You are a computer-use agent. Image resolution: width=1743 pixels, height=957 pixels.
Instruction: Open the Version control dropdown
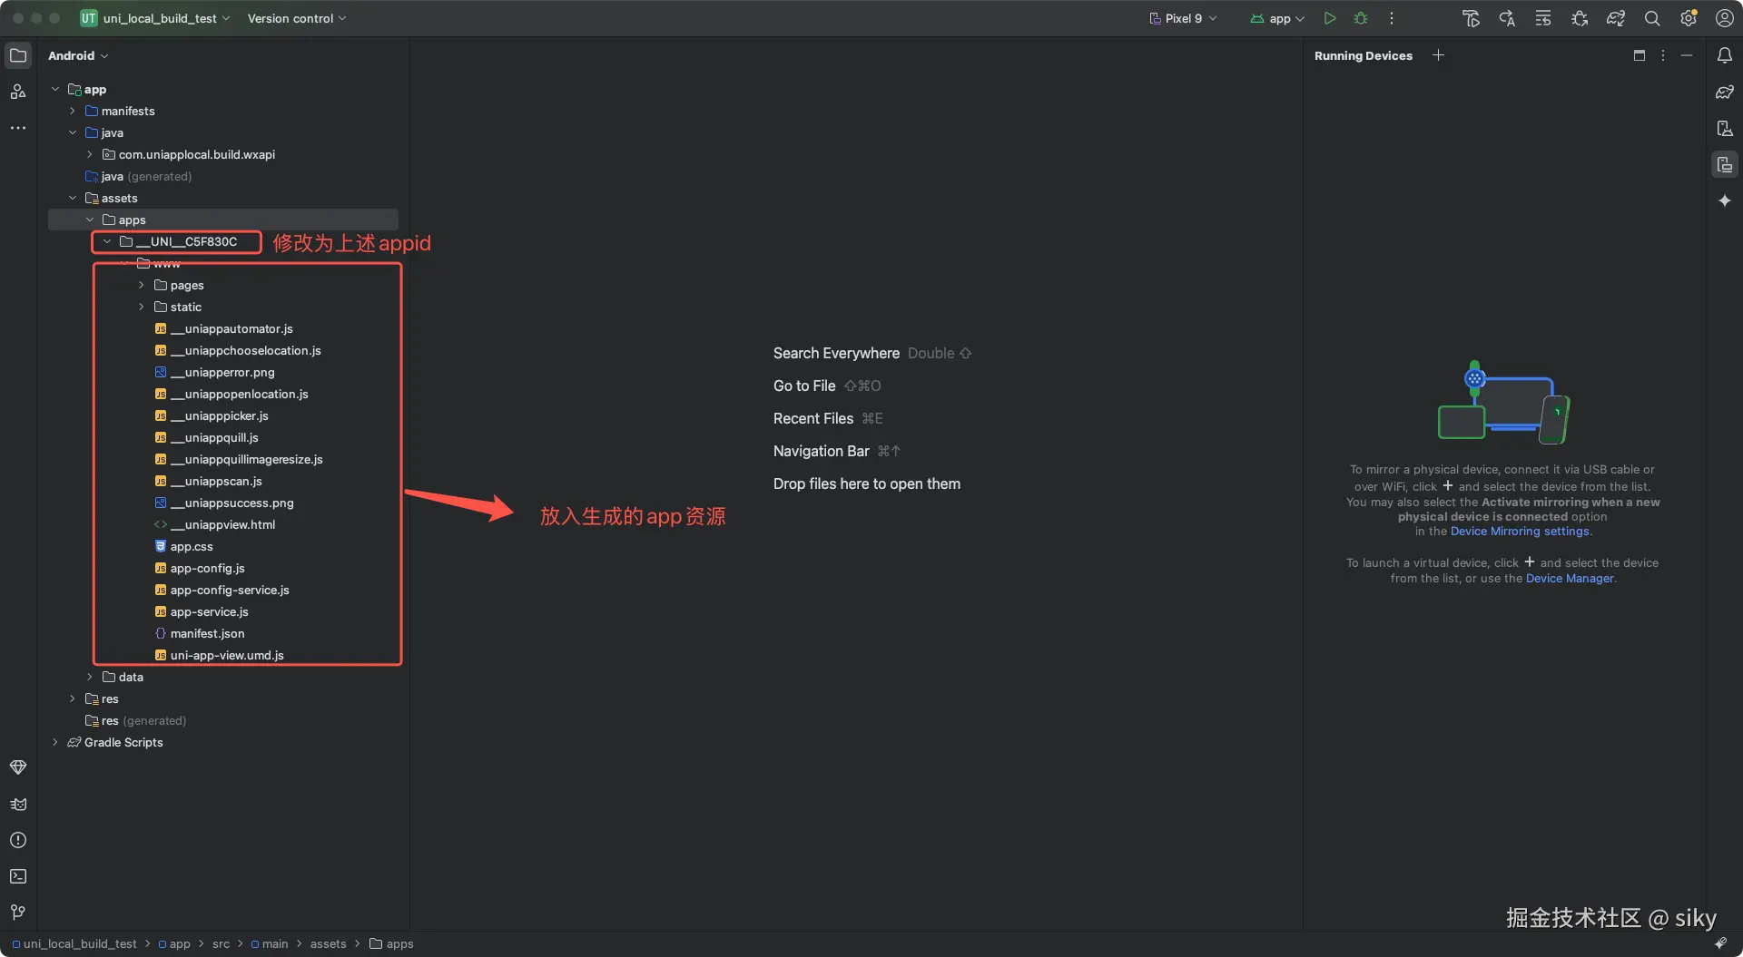point(297,18)
